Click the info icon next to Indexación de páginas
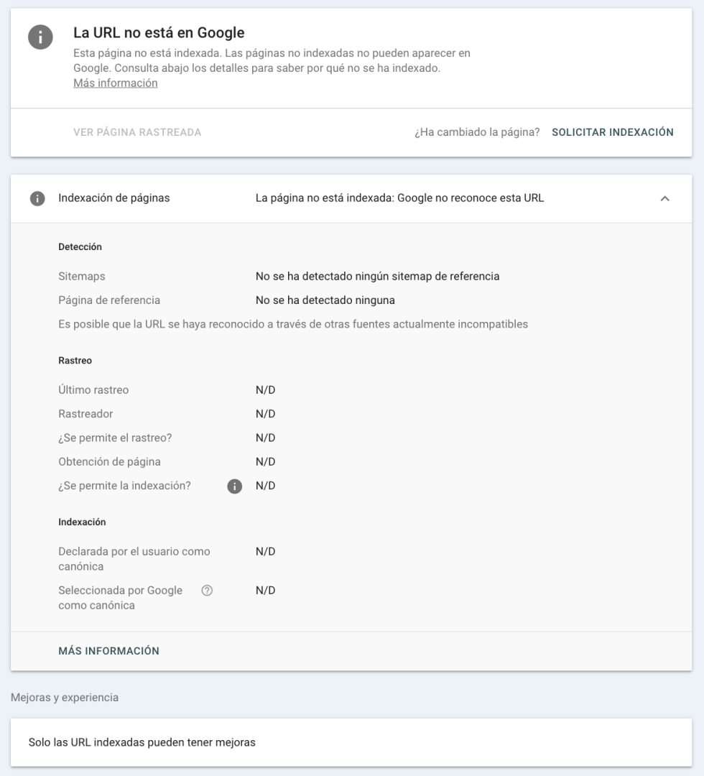The height and width of the screenshot is (776, 704). click(37, 198)
